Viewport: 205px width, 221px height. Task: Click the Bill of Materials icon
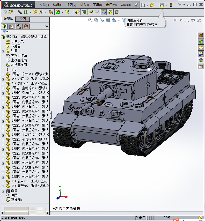coord(84,12)
